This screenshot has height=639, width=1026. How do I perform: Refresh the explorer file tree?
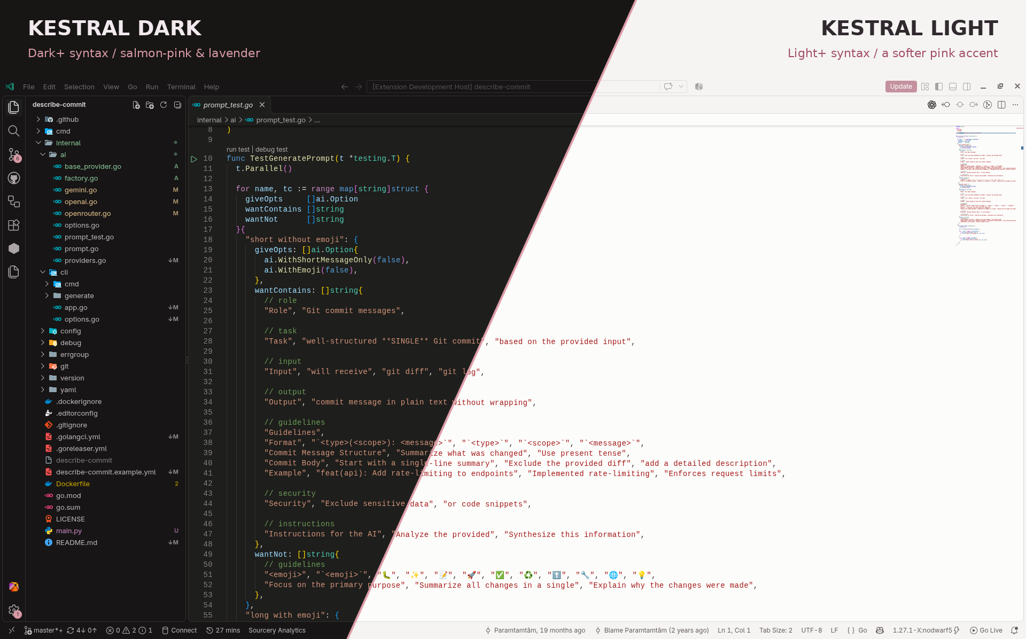click(164, 105)
